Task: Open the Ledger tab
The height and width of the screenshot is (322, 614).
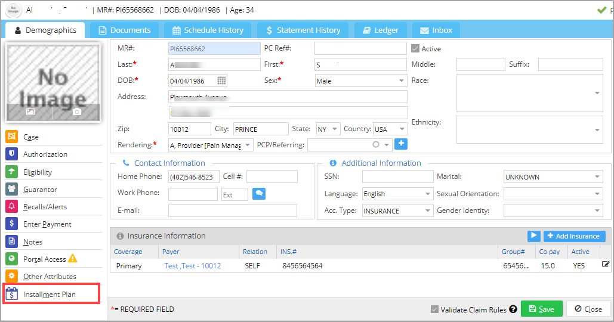Action: point(381,30)
